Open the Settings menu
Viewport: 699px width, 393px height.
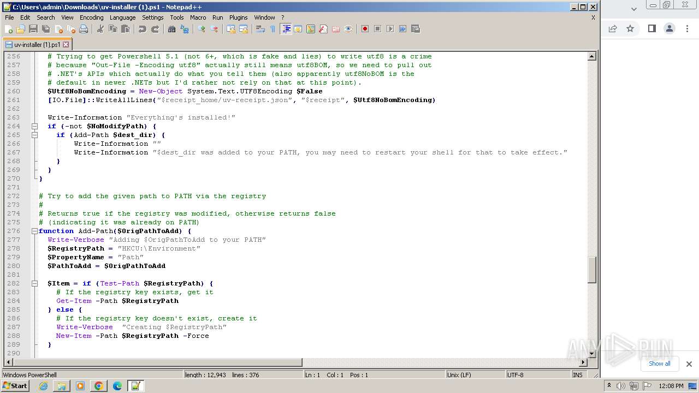[153, 17]
